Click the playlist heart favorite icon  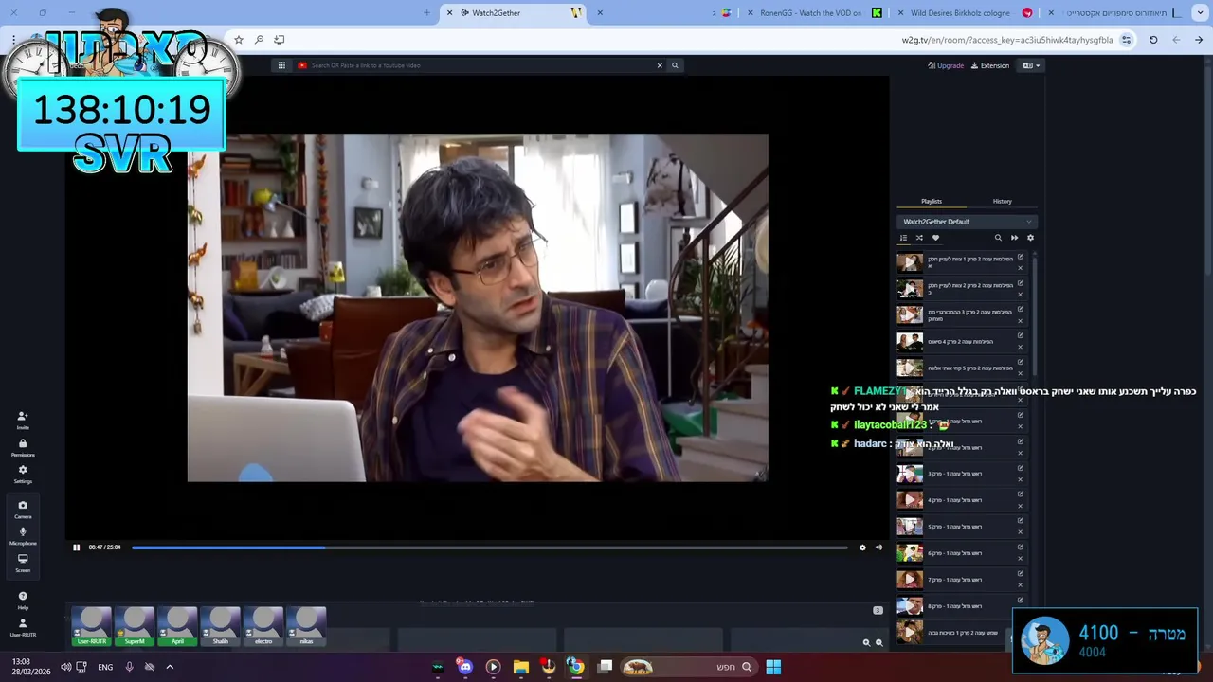click(x=935, y=238)
